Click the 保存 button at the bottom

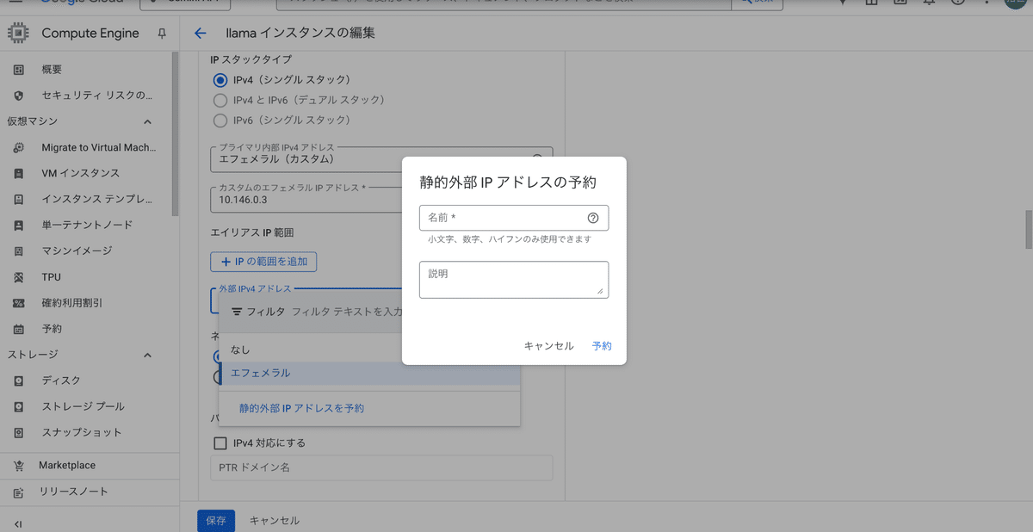pos(215,521)
